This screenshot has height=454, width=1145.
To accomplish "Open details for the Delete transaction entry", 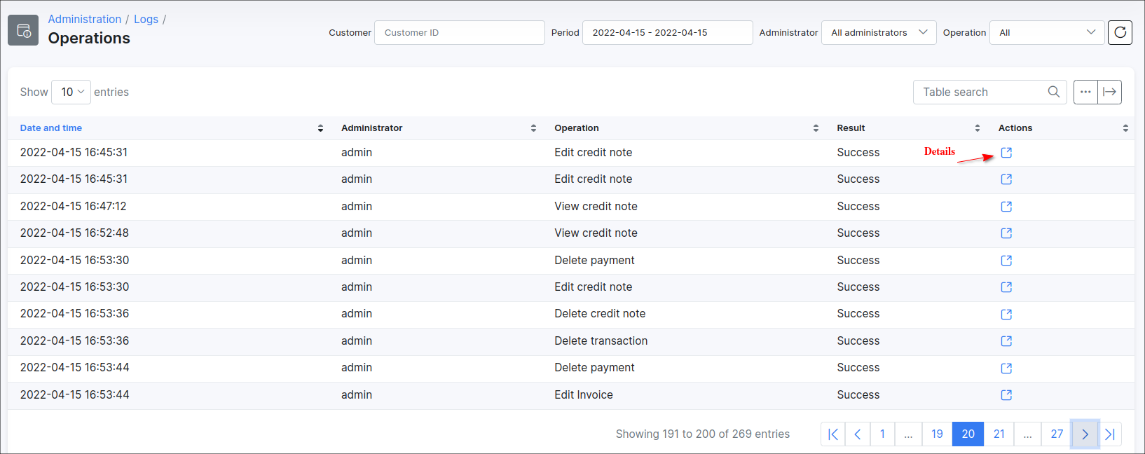I will click(x=1006, y=341).
